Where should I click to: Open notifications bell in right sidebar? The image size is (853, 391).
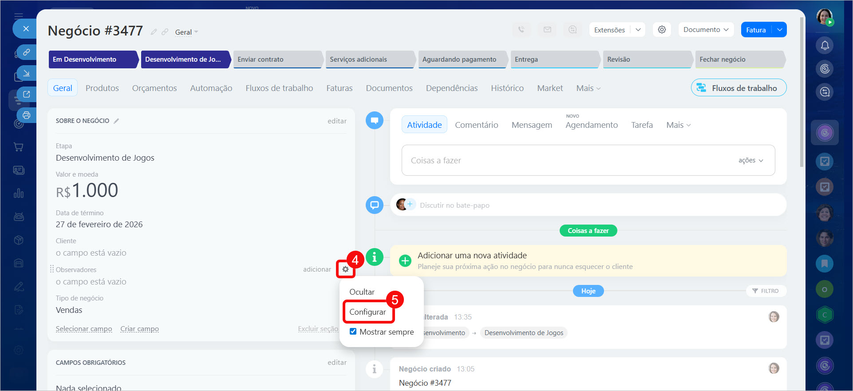[825, 45]
